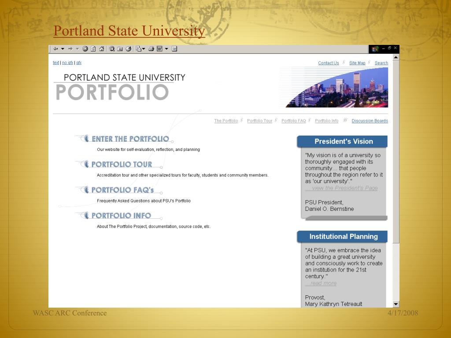451x338 pixels.
Task: Select Portfolio Tour in the navigation bar
Action: click(x=260, y=121)
